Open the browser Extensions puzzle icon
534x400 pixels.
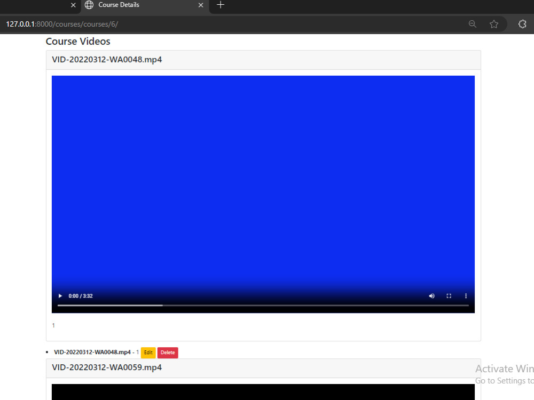coord(522,24)
